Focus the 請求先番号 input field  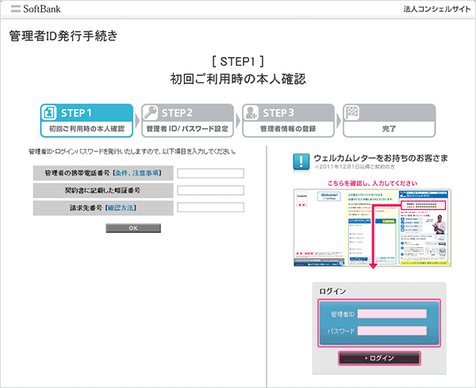click(x=210, y=207)
